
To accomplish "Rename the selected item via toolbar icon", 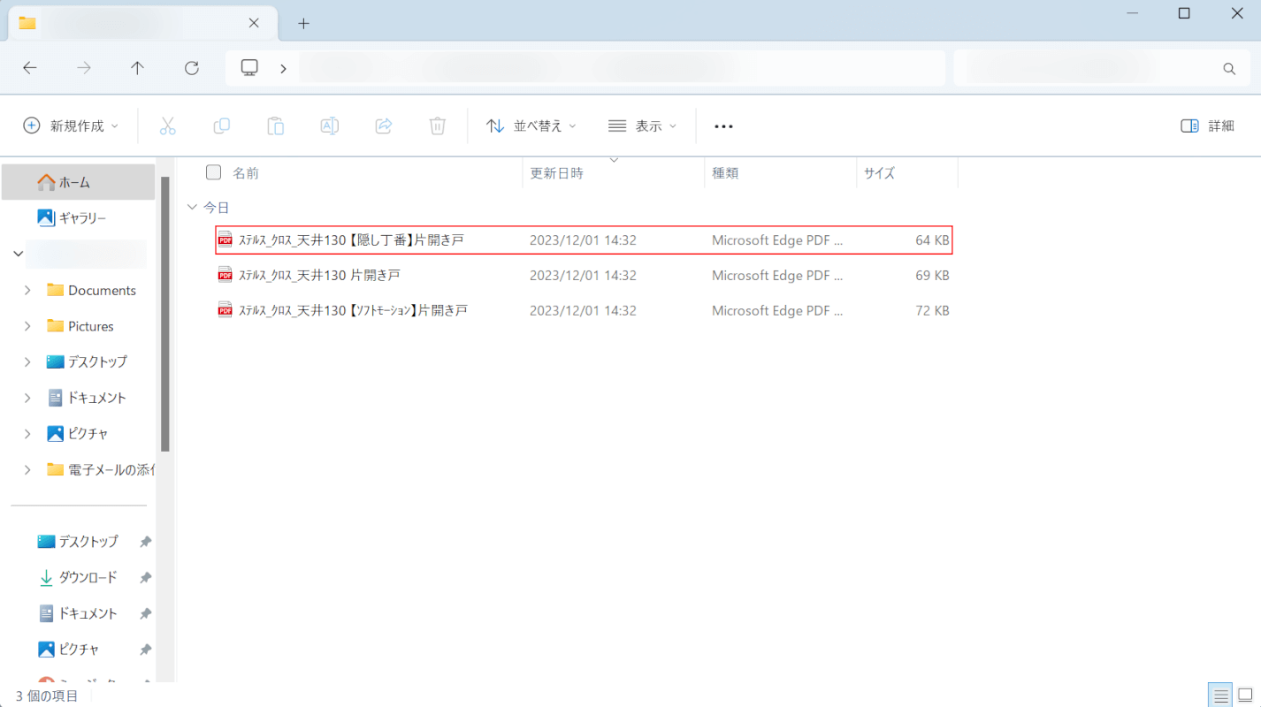I will coord(330,126).
